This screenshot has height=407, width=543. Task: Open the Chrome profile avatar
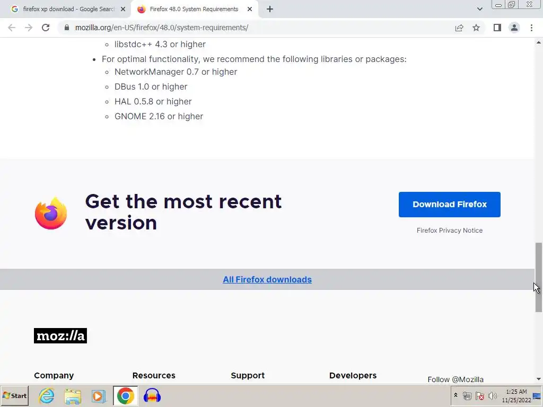pos(514,28)
